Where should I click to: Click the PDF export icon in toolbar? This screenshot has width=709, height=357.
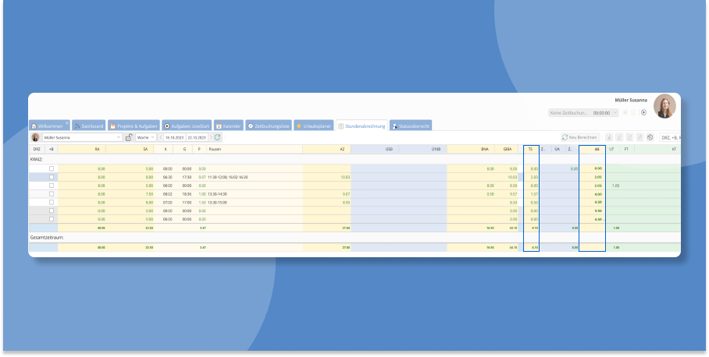tap(640, 137)
